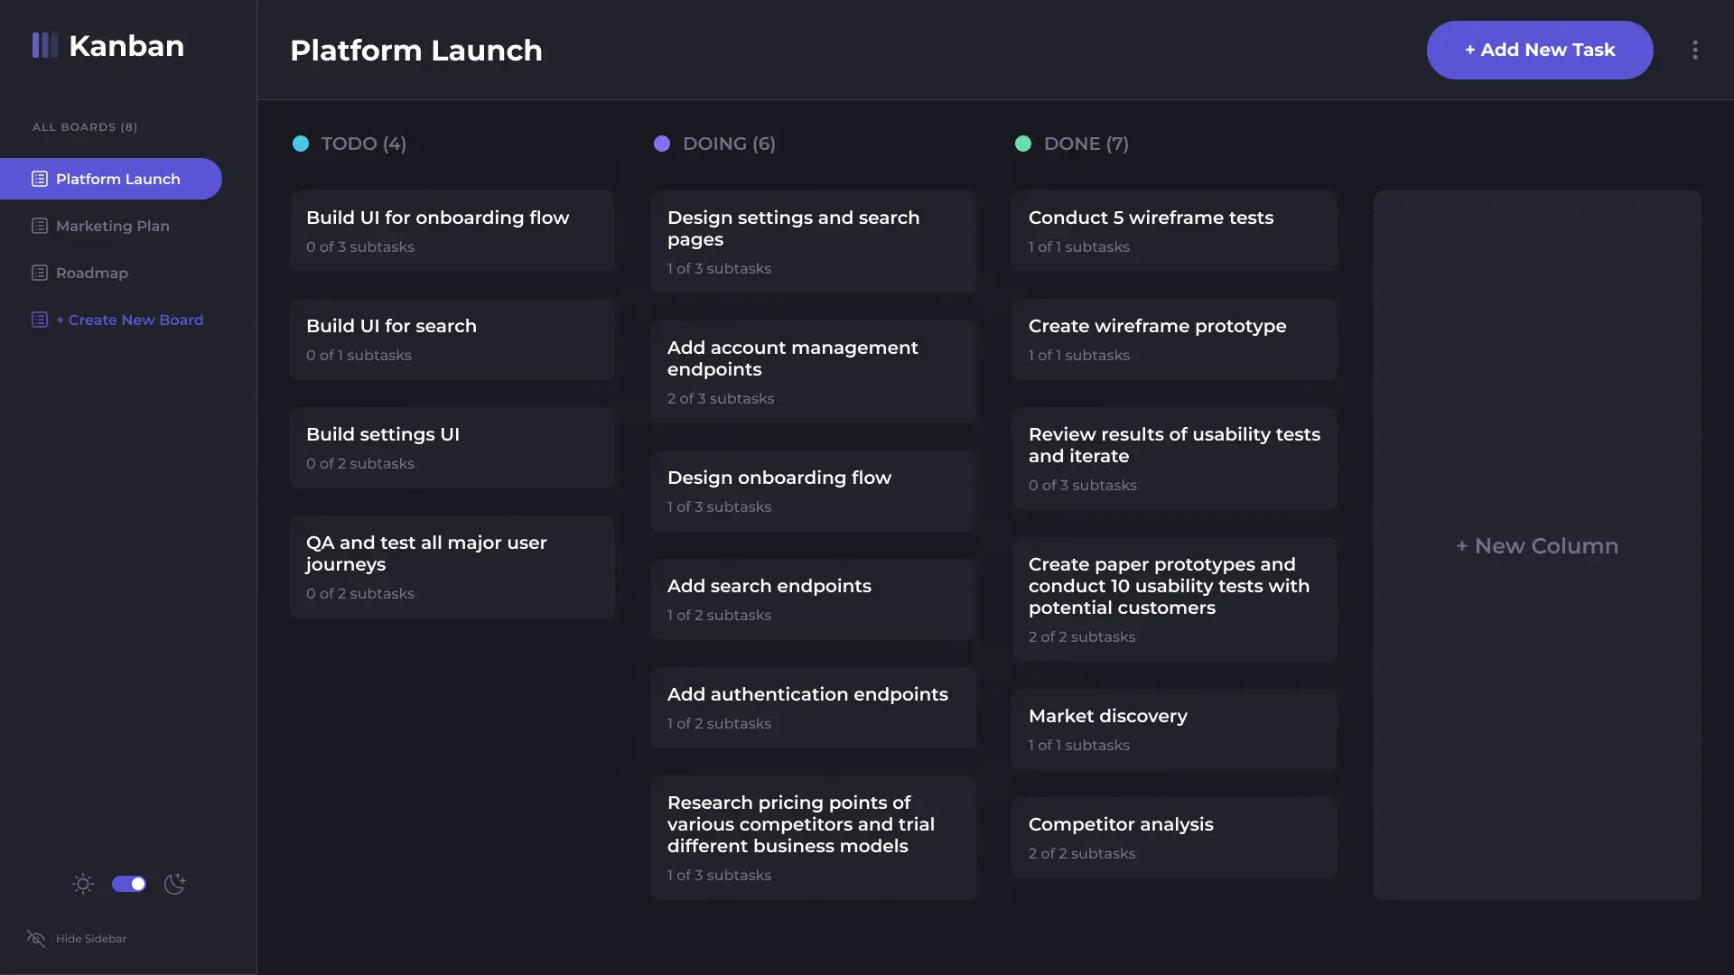The image size is (1734, 975).
Task: Switch to the Roadmap board
Action: point(91,273)
